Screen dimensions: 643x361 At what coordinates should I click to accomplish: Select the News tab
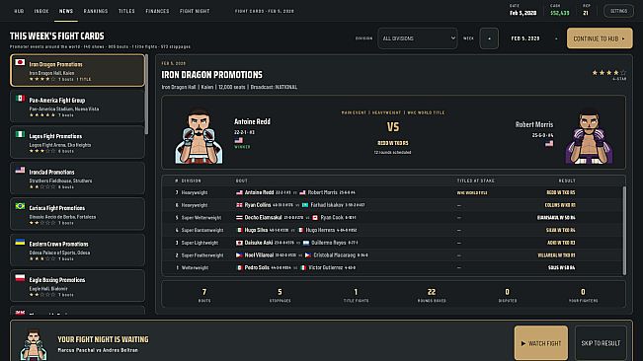pos(66,11)
